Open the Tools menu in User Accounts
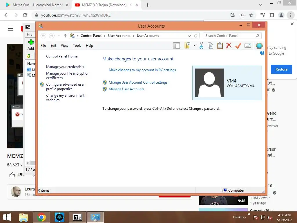The image size is (297, 223). pyautogui.click(x=77, y=46)
